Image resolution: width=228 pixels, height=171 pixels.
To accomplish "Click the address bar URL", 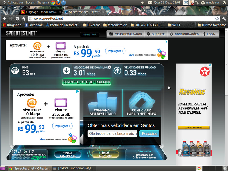I will pos(48,19).
